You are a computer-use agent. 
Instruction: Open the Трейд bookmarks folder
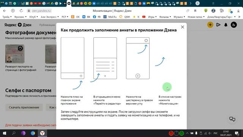point(7,17)
